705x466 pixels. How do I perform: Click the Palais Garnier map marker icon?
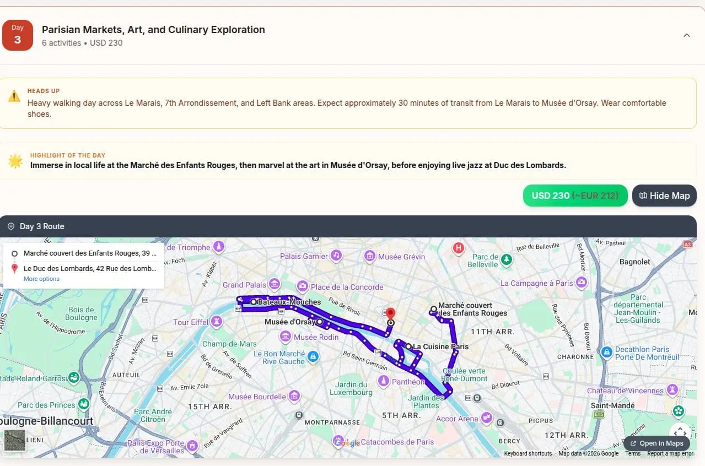click(336, 256)
